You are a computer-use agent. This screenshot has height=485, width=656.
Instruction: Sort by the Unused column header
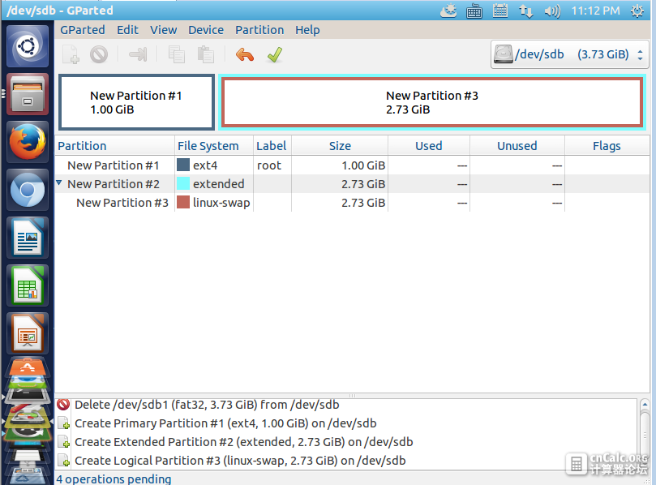click(517, 146)
